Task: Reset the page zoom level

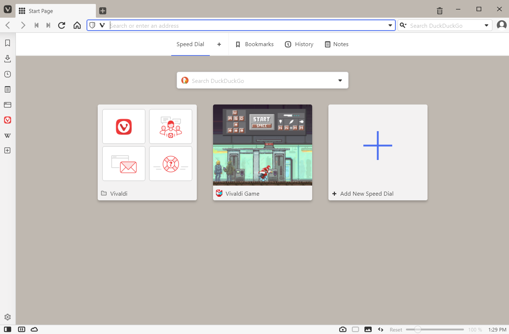Action: tap(396, 330)
